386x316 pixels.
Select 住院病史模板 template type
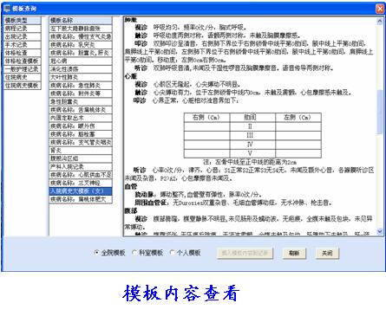(23, 86)
